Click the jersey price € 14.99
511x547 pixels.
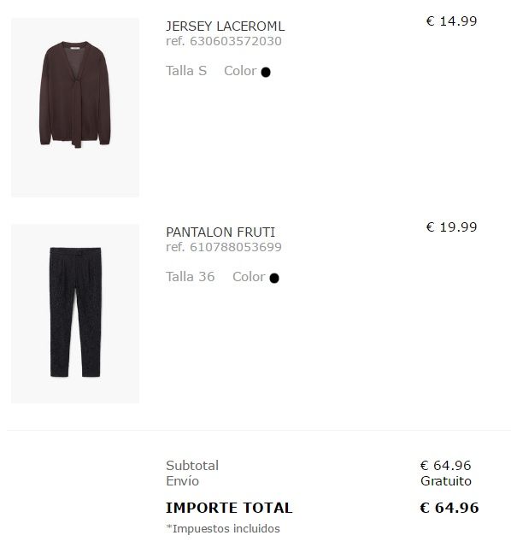[x=451, y=21]
